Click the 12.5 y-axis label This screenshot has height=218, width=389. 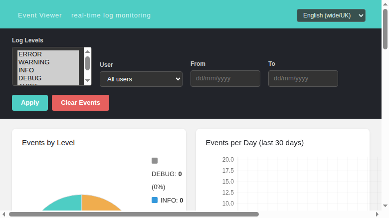click(228, 192)
